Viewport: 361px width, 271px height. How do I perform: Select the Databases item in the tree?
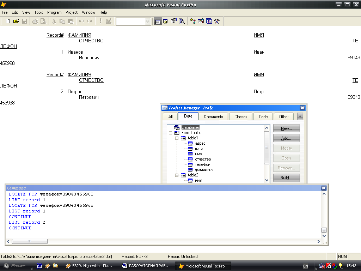190,127
